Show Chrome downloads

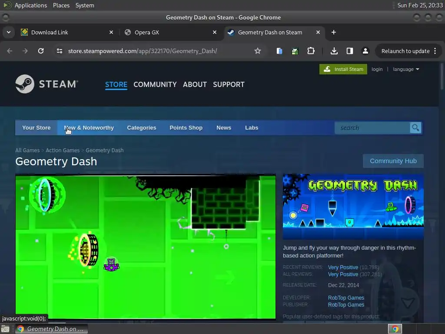(334, 51)
